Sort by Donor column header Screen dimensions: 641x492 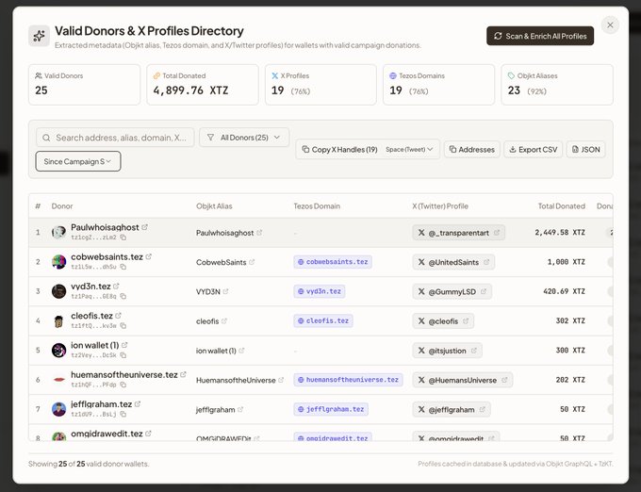click(x=62, y=206)
